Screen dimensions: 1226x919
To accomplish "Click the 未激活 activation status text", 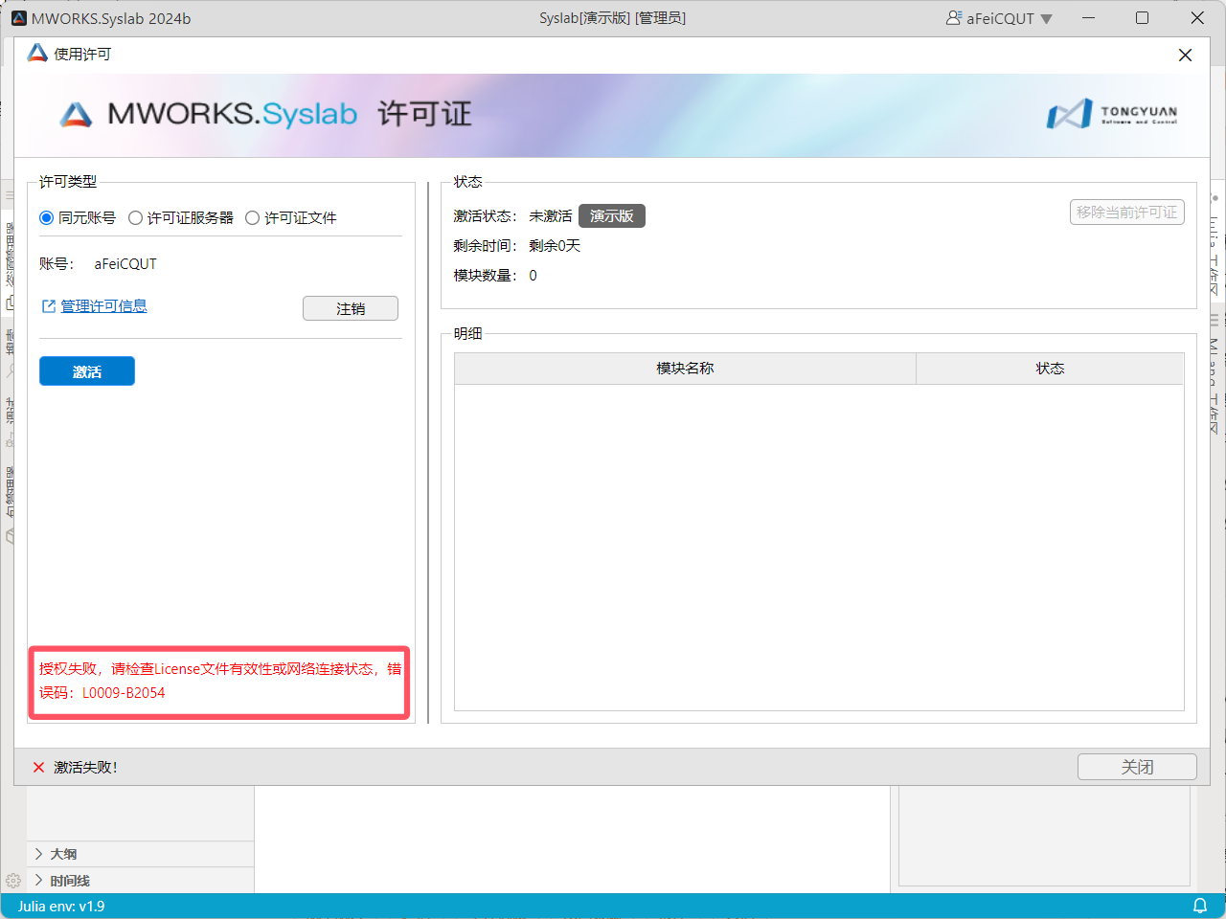I will point(551,216).
